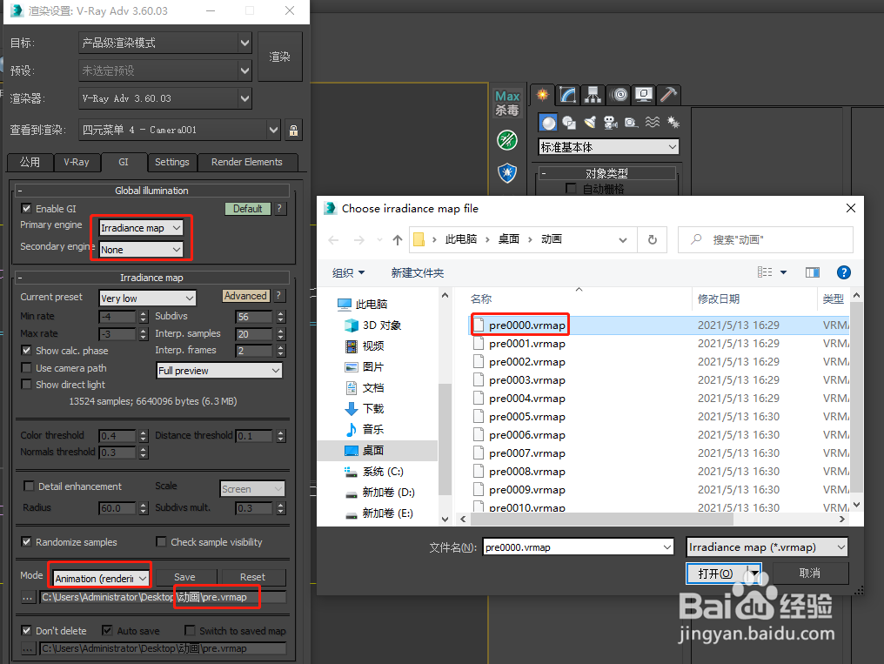The width and height of the screenshot is (884, 664).
Task: Select the Lights category icon
Action: 590,123
